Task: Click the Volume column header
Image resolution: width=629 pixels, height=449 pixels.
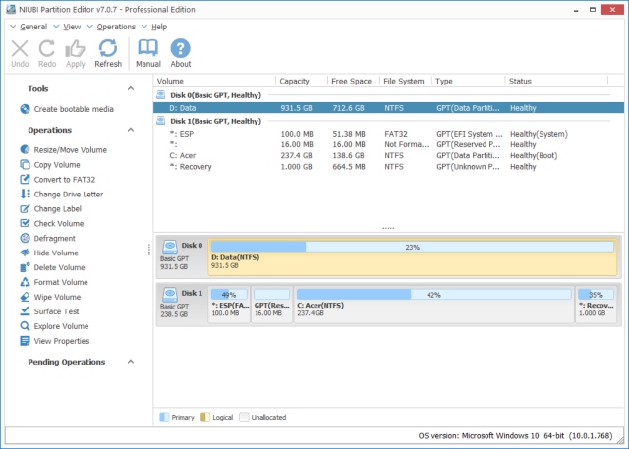Action: click(x=214, y=81)
